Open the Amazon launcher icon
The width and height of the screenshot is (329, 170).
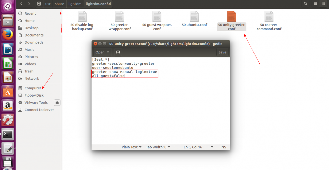click(x=8, y=106)
